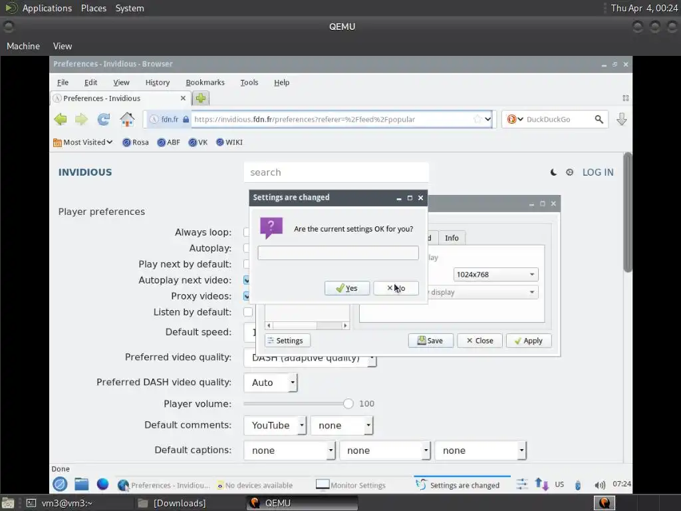Bookmark this page with the star icon
Screen dimensions: 681x511
coord(477,119)
